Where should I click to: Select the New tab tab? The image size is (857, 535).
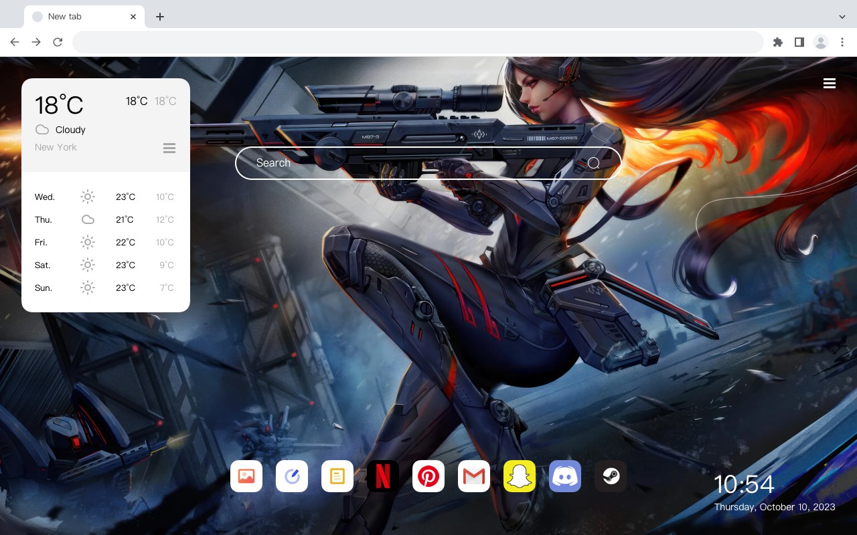coord(84,17)
